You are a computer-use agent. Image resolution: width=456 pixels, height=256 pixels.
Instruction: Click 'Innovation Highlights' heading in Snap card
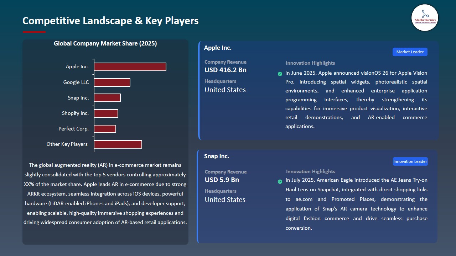tap(311, 171)
